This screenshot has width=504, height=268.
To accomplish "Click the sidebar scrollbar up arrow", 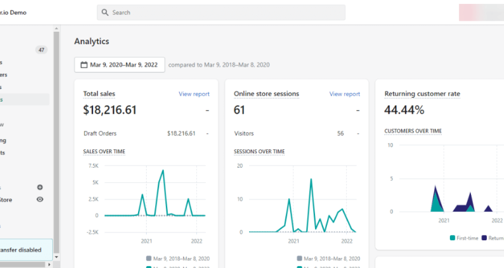I will [x=56, y=29].
